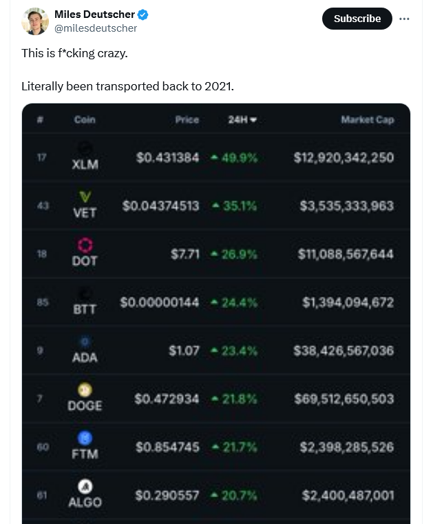Open the three-dot more options menu

[404, 19]
